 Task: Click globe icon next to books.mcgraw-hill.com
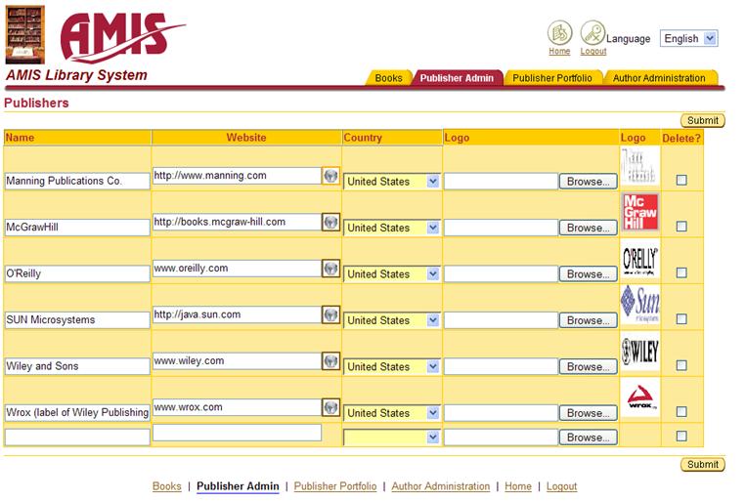(330, 222)
